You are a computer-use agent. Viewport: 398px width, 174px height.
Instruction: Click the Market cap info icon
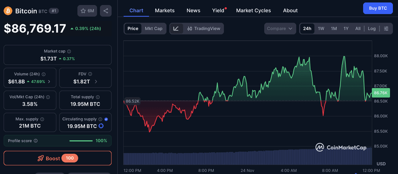tap(69, 51)
